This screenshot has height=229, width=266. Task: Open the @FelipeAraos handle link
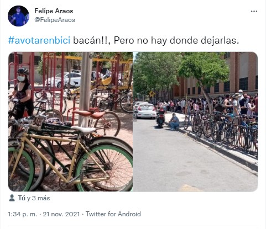55,20
